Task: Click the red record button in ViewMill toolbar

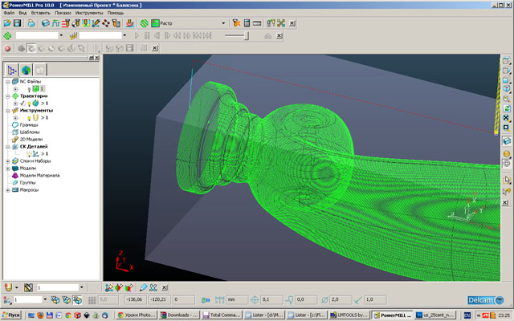Action: click(7, 48)
